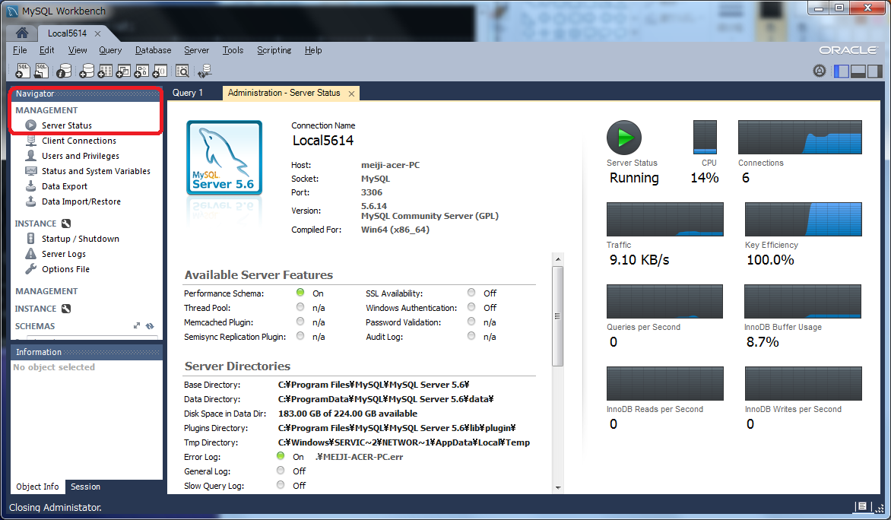Click the MySQL Server 5.6 dolphin logo
Viewport: 891px width, 520px height.
pyautogui.click(x=224, y=157)
